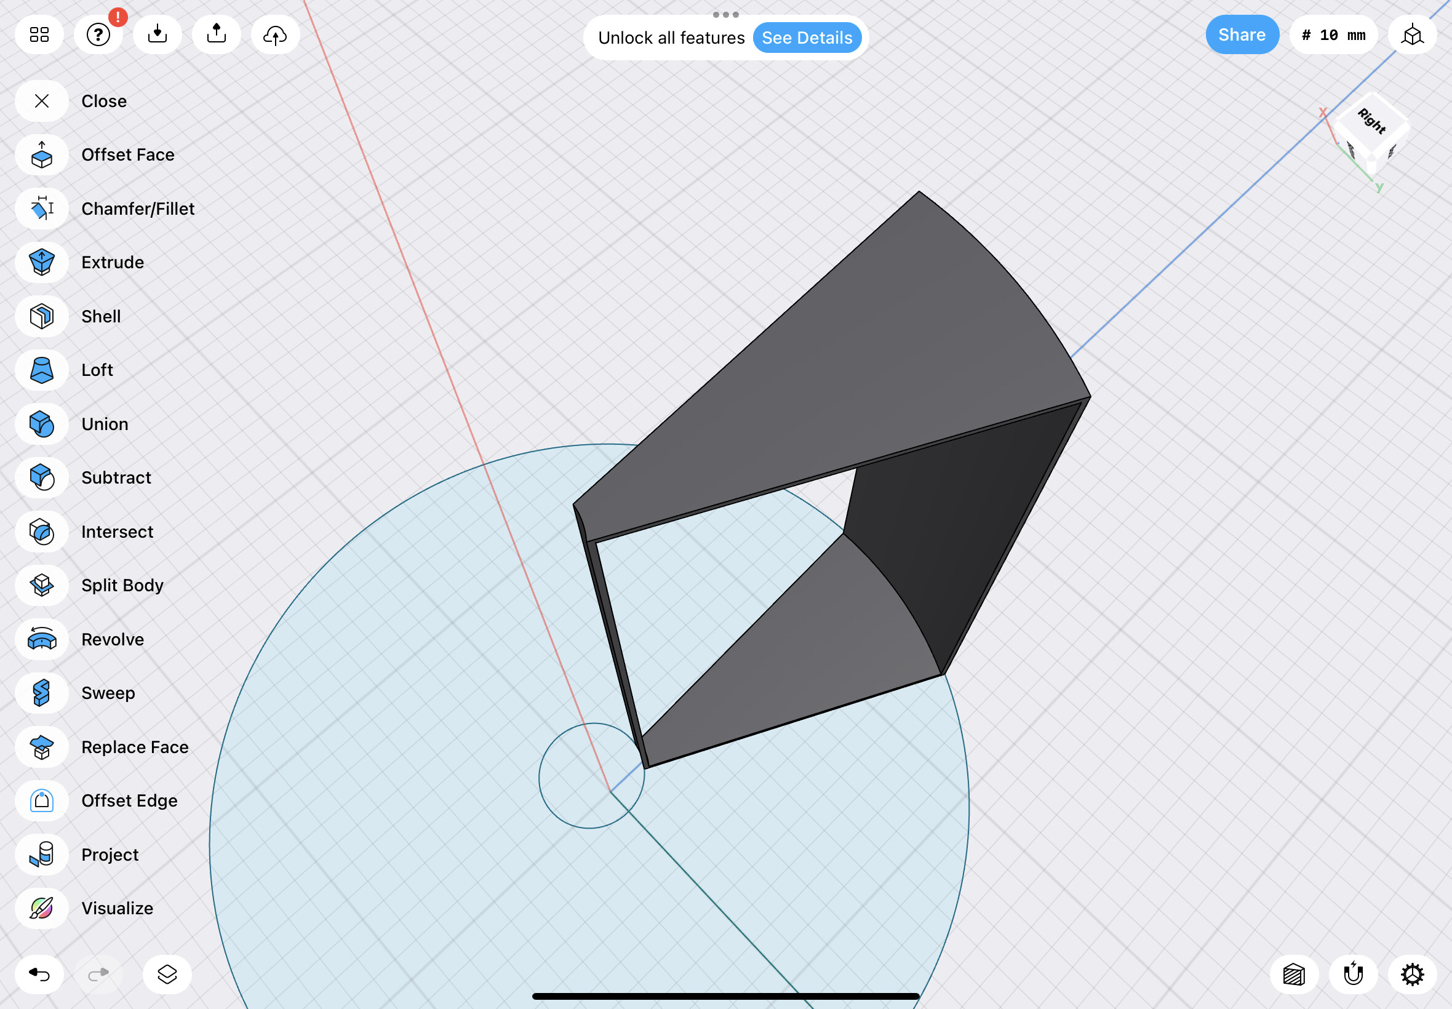Viewport: 1452px width, 1009px height.
Task: Select the Subtract boolean tool
Action: [x=42, y=478]
